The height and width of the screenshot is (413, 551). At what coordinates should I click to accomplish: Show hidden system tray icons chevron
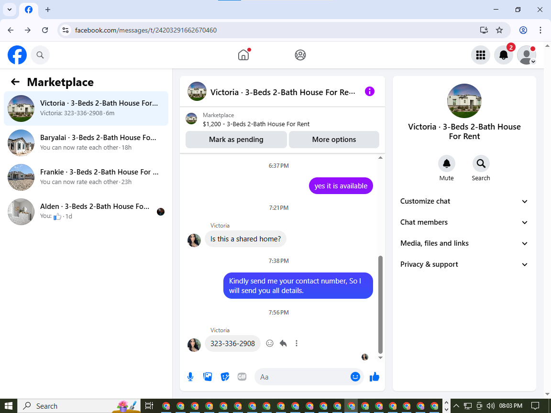[456, 406]
